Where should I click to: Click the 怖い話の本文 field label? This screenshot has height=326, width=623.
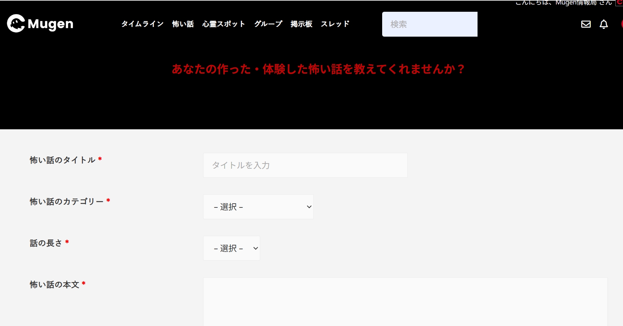(55, 285)
